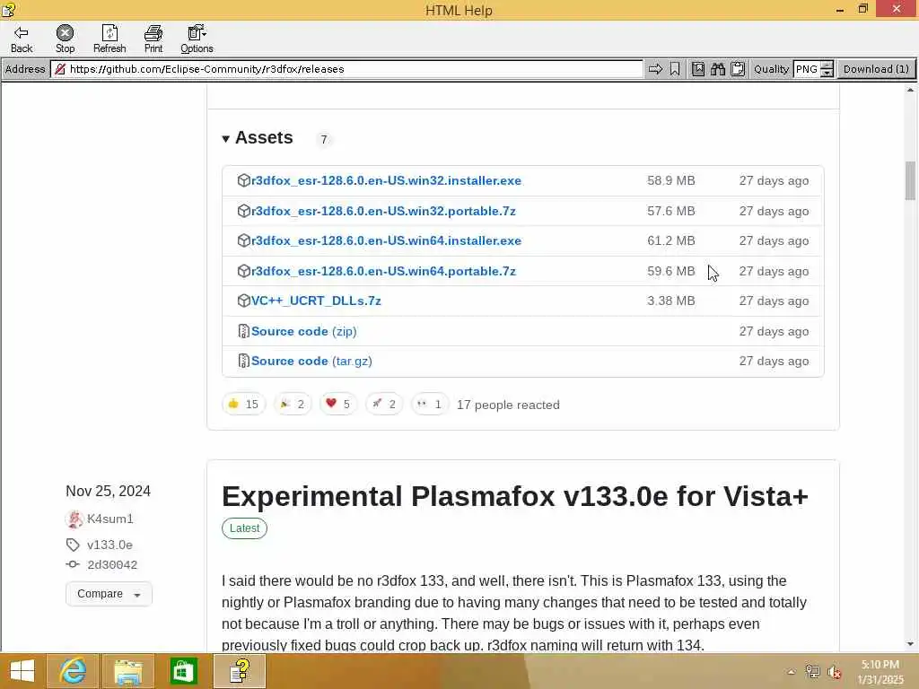This screenshot has height=689, width=919.
Task: Toggle heart reaction with 5
Action: pyautogui.click(x=338, y=405)
